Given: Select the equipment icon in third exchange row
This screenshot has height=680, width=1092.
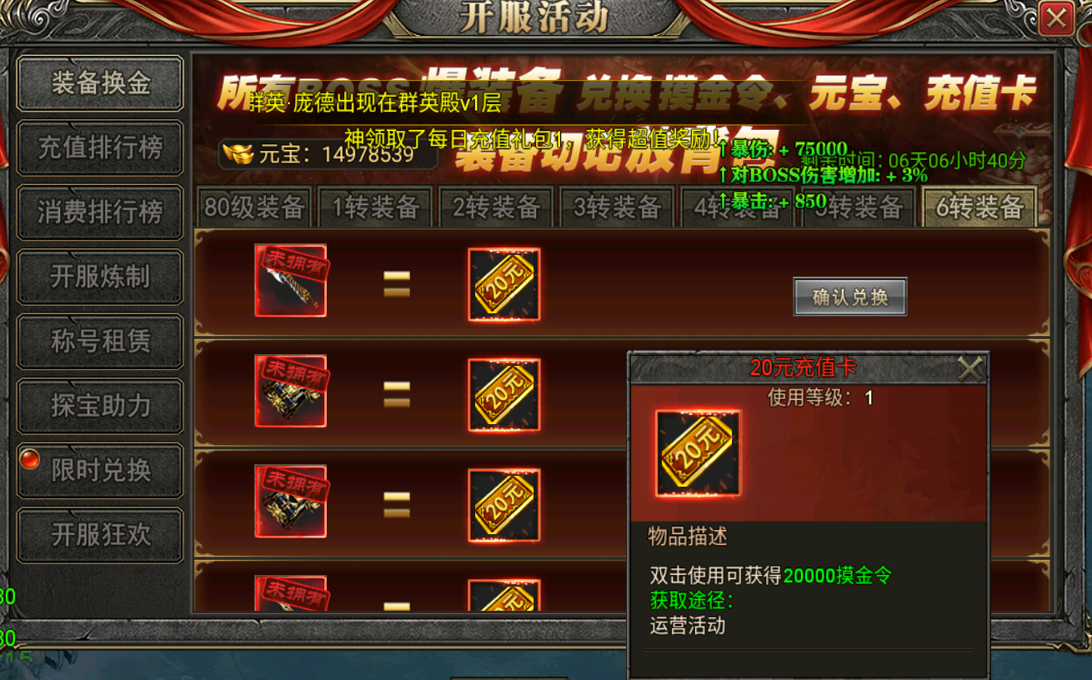Looking at the screenshot, I should coord(290,502).
